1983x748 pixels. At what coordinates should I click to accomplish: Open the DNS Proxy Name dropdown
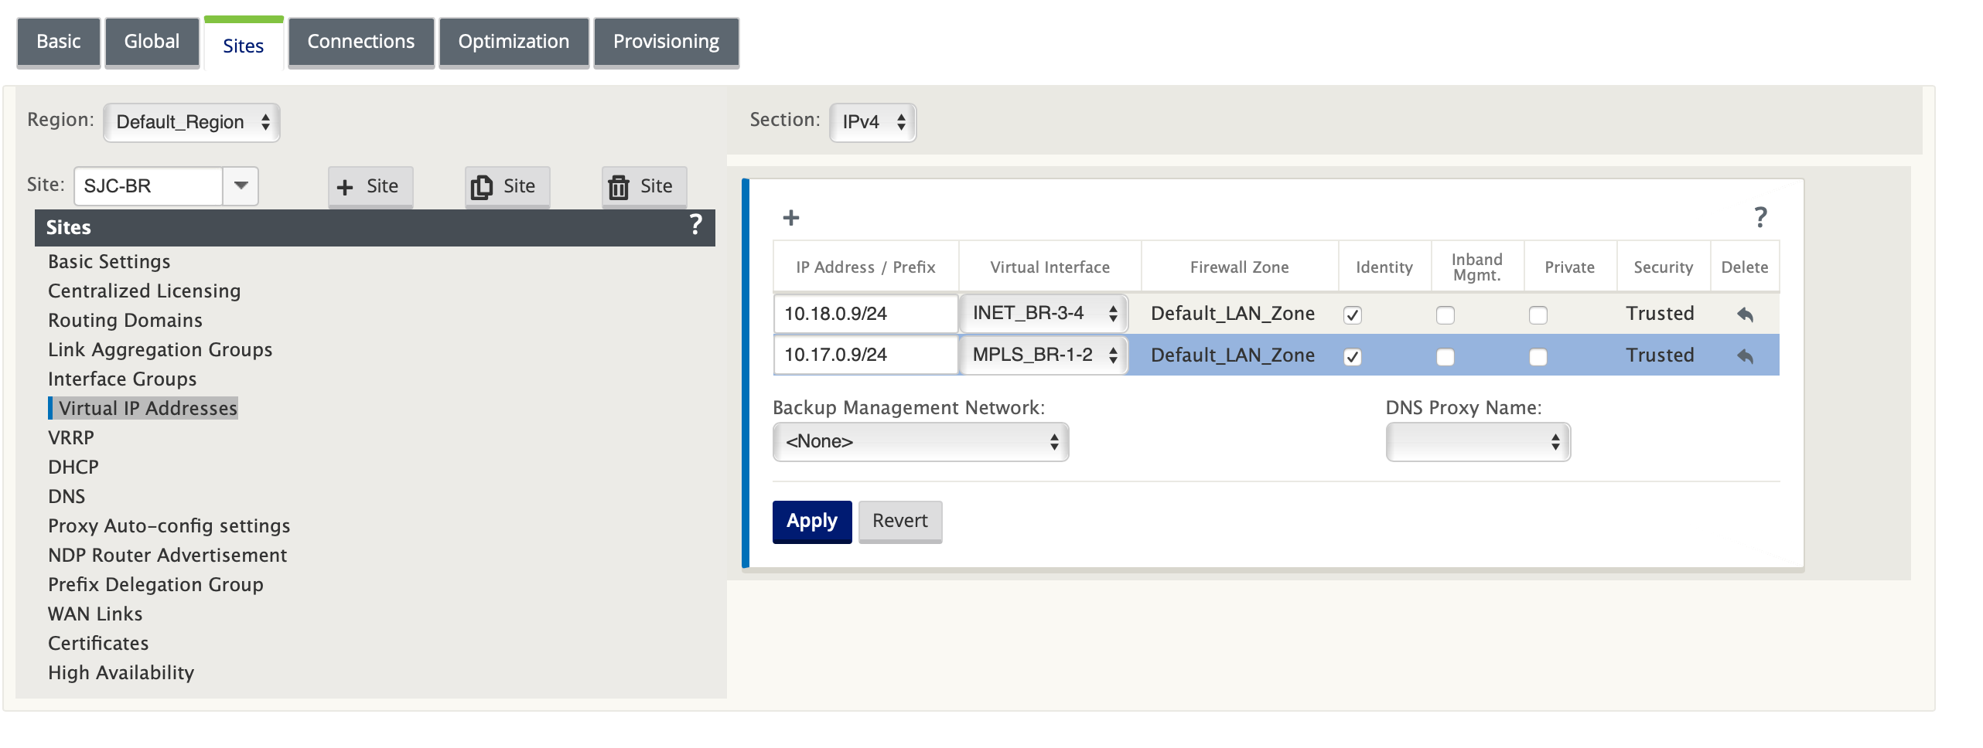[1478, 442]
